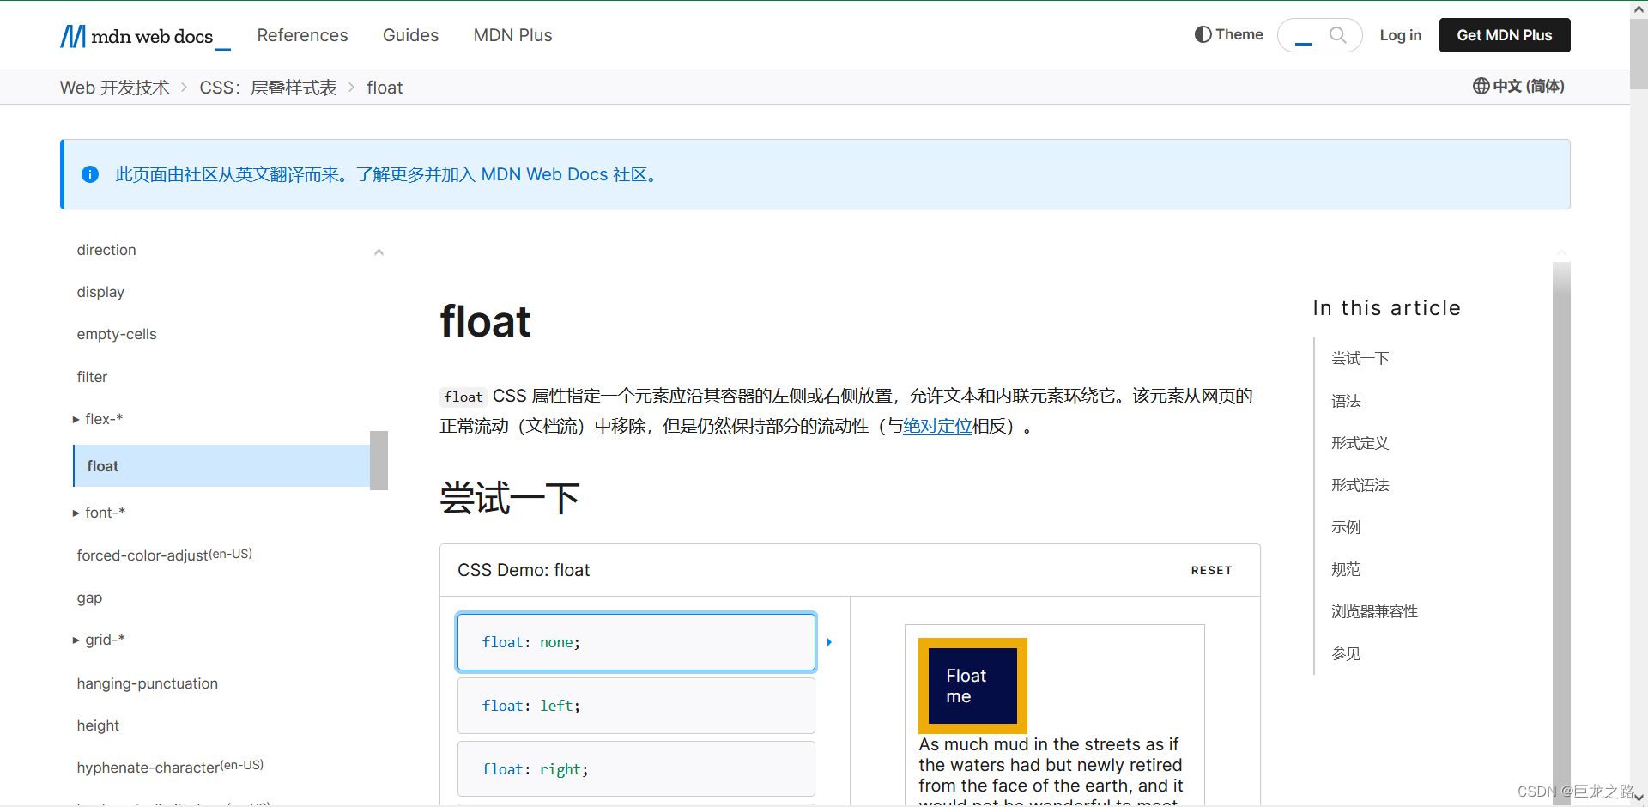
Task: Expand the grid-* sidebar group
Action: pos(76,640)
